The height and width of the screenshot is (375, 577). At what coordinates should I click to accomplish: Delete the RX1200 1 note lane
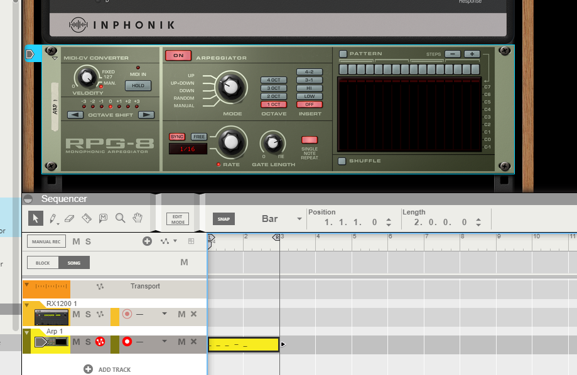click(193, 314)
